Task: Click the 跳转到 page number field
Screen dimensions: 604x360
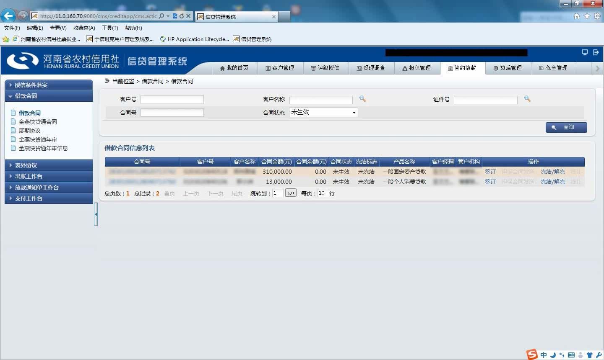Action: coord(278,193)
